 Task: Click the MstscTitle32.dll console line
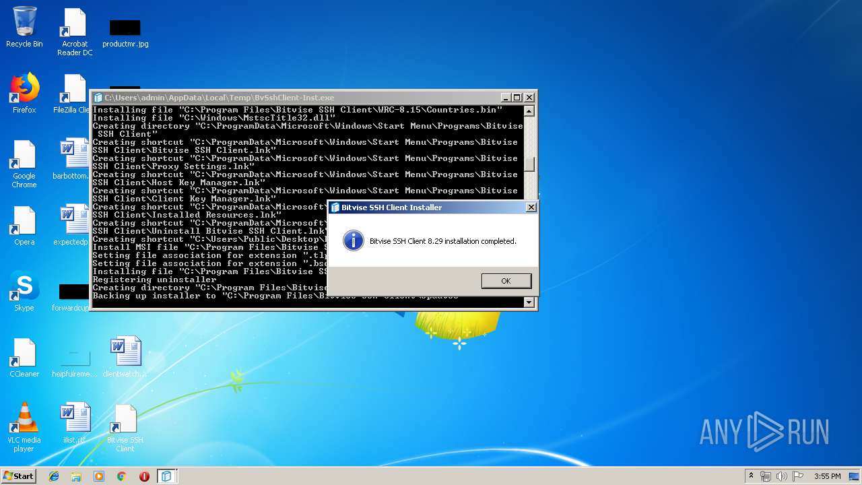coord(213,118)
